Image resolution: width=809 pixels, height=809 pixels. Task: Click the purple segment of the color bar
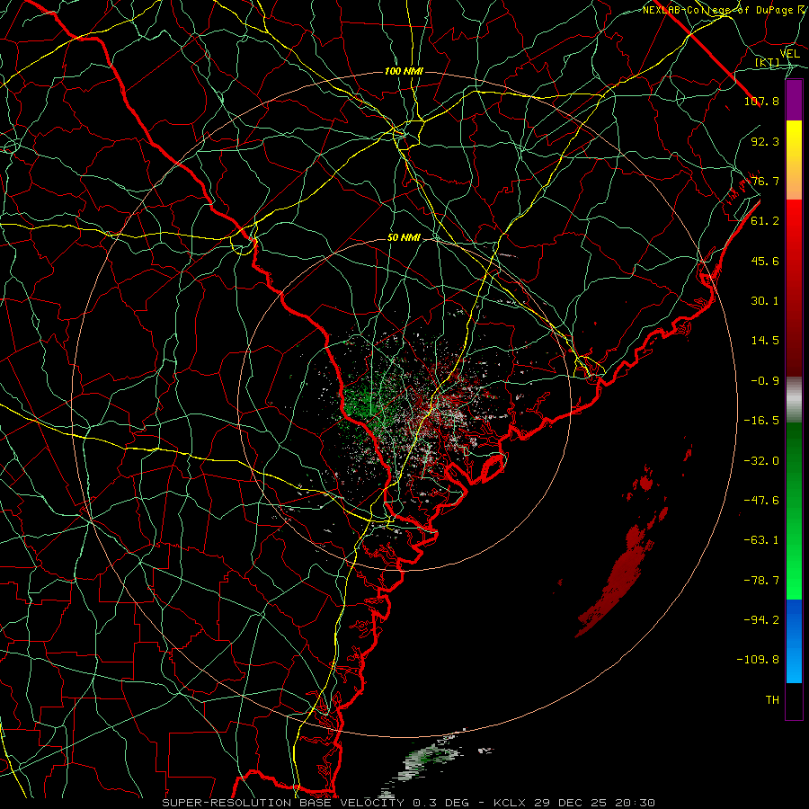[794, 101]
